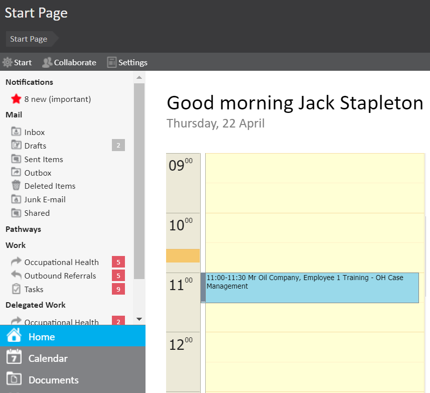This screenshot has height=393, width=430.
Task: Click the Start Page breadcrumb
Action: tap(29, 39)
